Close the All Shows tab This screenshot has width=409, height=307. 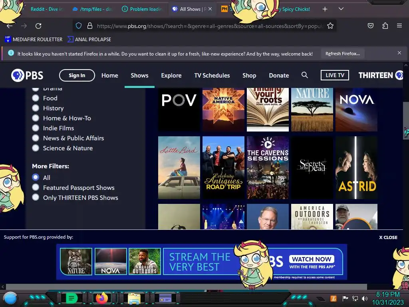click(x=210, y=9)
